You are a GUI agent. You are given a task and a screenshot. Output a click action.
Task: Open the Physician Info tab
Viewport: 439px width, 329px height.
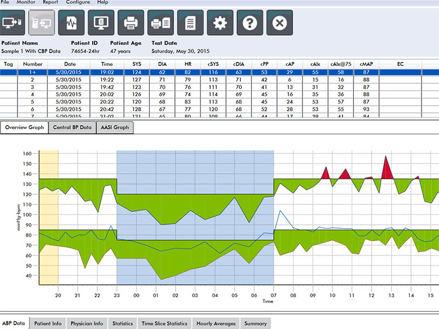87,324
